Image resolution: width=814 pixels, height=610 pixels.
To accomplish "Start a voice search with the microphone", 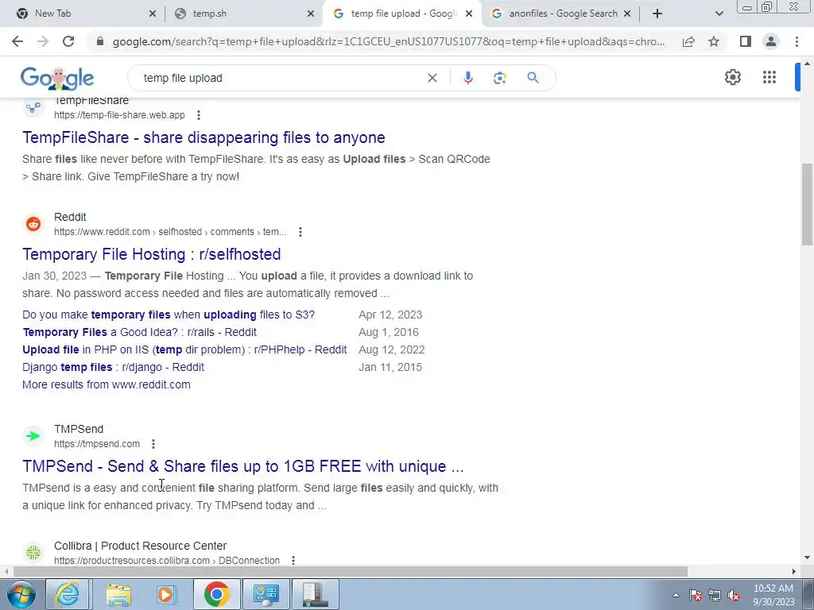I will 467,78.
